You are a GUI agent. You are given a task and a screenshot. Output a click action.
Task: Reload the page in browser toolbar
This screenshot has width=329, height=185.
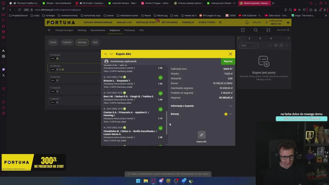[x=19, y=10]
